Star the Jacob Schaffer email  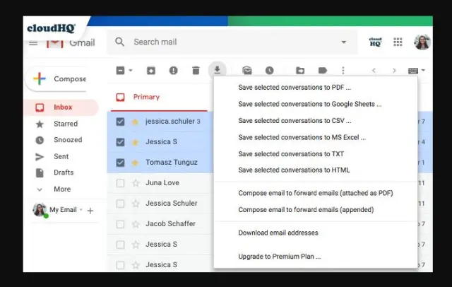tap(136, 224)
